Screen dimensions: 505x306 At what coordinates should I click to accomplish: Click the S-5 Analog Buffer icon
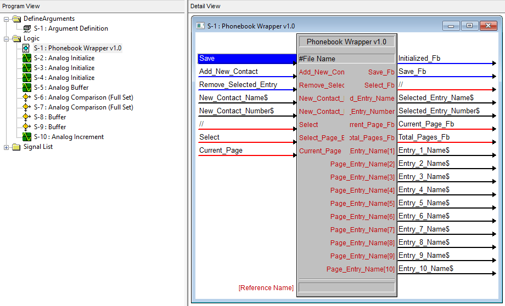pyautogui.click(x=26, y=88)
